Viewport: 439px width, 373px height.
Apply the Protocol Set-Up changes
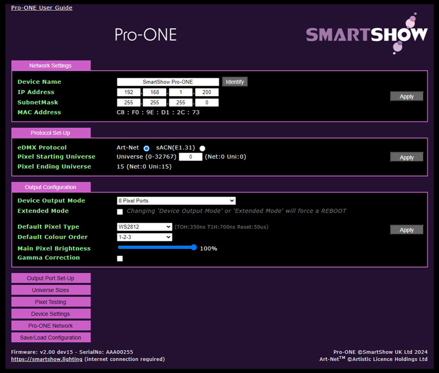coord(407,157)
